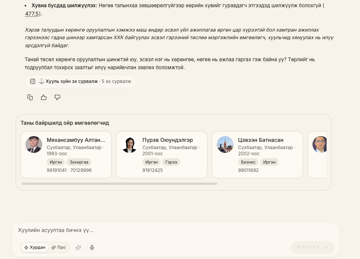Screen dimensions: 360x259
Task: Click the horizontal scrollbar under lawyer cards
Action: [119, 184]
